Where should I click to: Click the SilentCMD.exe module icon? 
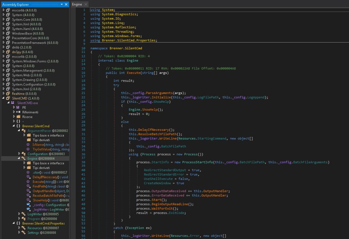[13, 103]
